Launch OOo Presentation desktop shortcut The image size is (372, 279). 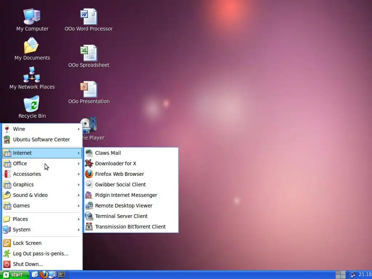tap(89, 93)
